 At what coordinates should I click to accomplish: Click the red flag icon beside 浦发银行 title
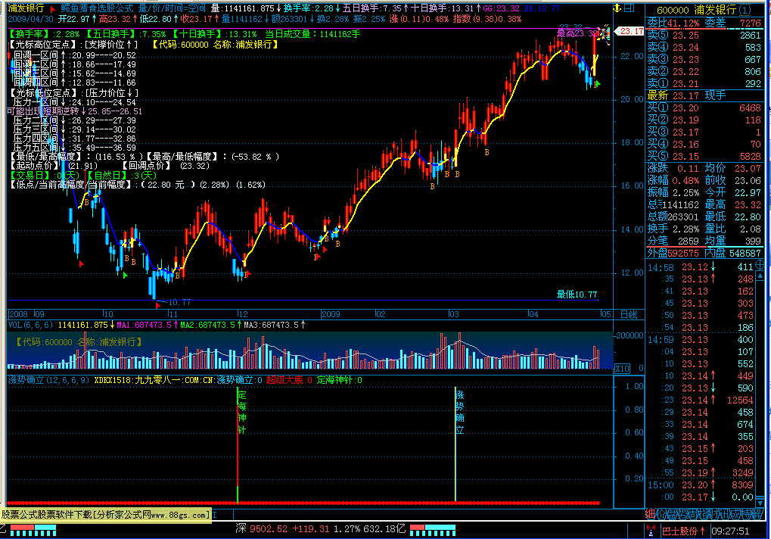(53, 9)
